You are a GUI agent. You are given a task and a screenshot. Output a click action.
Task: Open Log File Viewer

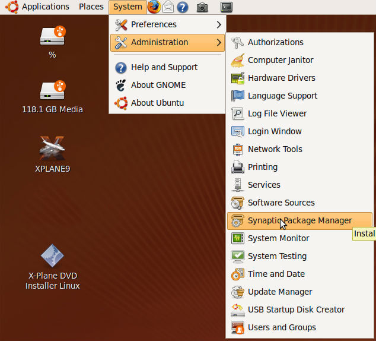point(299,113)
